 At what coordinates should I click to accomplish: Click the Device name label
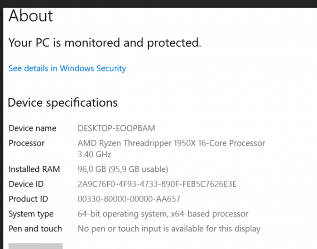coord(32,128)
